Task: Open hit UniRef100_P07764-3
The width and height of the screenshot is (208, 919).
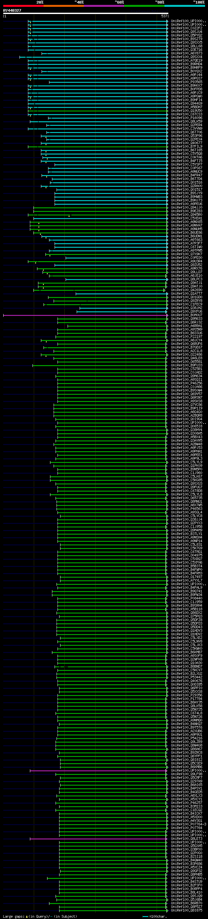Action: coord(189,824)
